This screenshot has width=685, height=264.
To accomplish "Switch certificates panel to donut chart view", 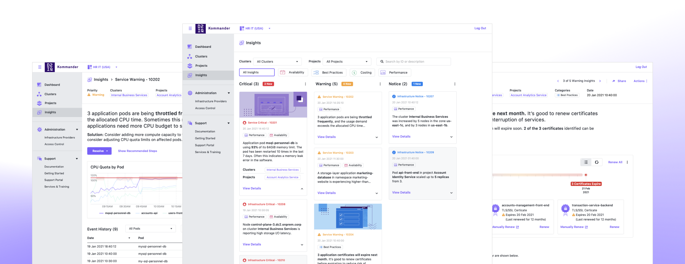I will (x=597, y=162).
